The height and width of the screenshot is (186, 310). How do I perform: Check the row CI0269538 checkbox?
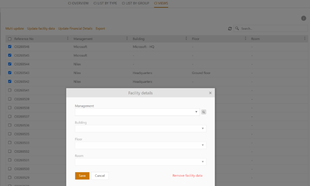click(10, 108)
